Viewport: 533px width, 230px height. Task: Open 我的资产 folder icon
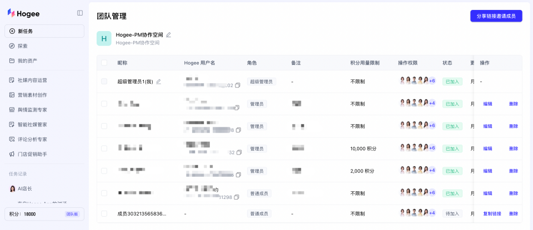[12, 61]
